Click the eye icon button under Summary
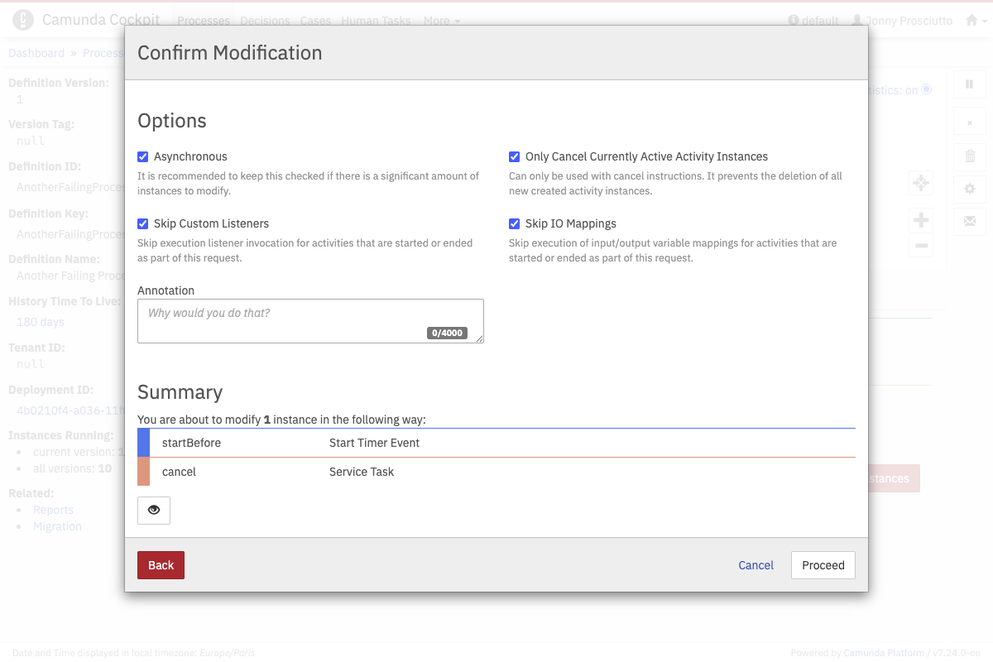The image size is (993, 662). 154,511
